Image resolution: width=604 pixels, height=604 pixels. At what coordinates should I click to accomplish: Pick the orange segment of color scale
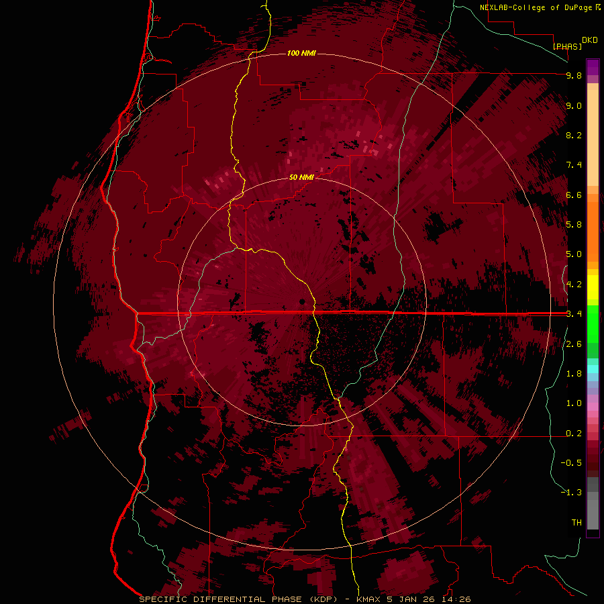tap(593, 232)
